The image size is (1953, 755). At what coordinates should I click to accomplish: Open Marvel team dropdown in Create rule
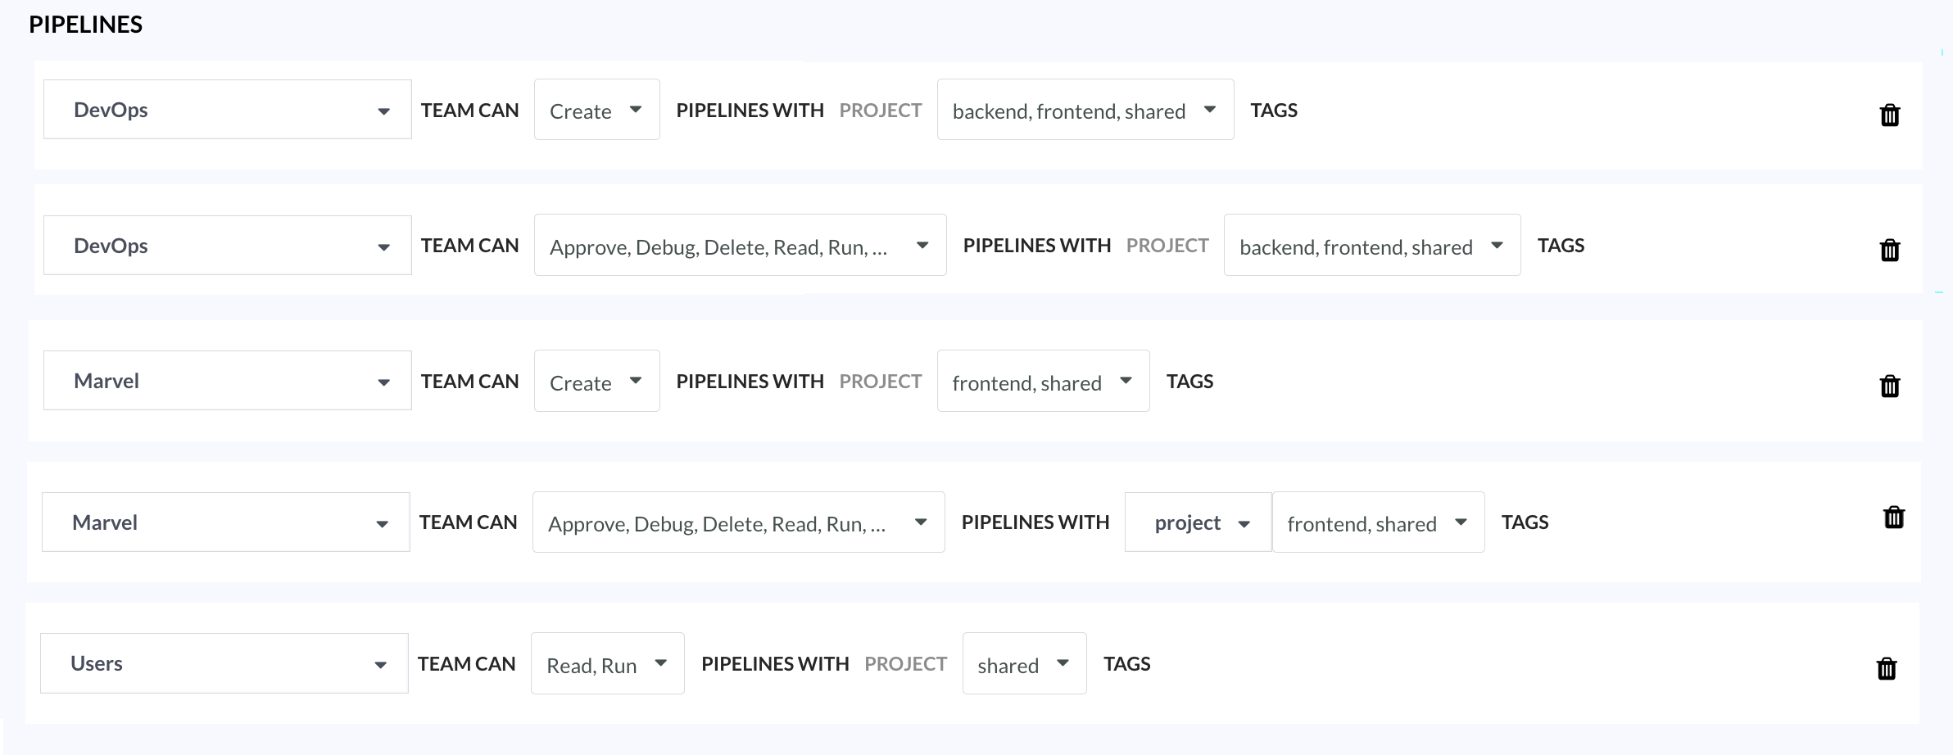pyautogui.click(x=227, y=381)
